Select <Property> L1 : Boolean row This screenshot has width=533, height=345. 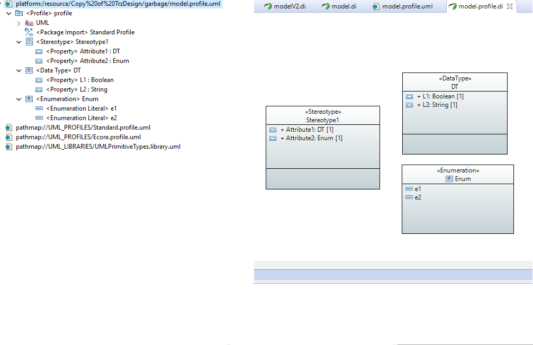coord(80,80)
